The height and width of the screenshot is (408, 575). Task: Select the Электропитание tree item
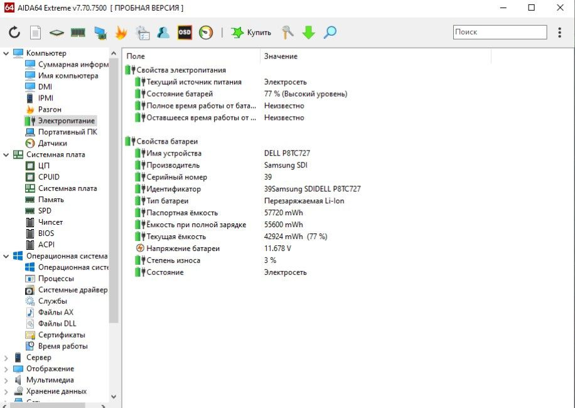tap(60, 121)
